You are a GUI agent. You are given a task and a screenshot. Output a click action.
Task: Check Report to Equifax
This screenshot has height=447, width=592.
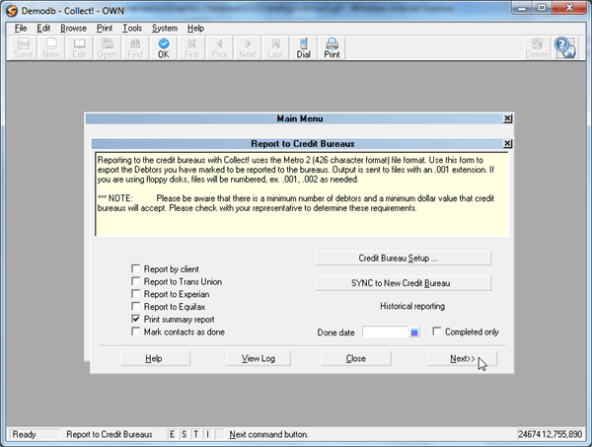coord(135,306)
